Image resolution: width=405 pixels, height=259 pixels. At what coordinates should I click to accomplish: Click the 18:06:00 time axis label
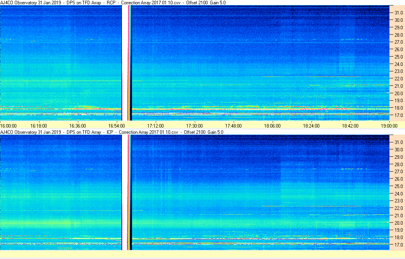pos(272,126)
